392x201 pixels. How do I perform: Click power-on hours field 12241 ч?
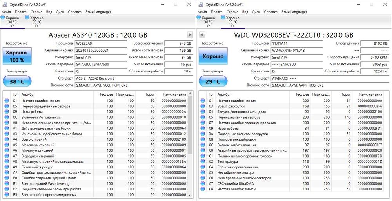(x=375, y=71)
